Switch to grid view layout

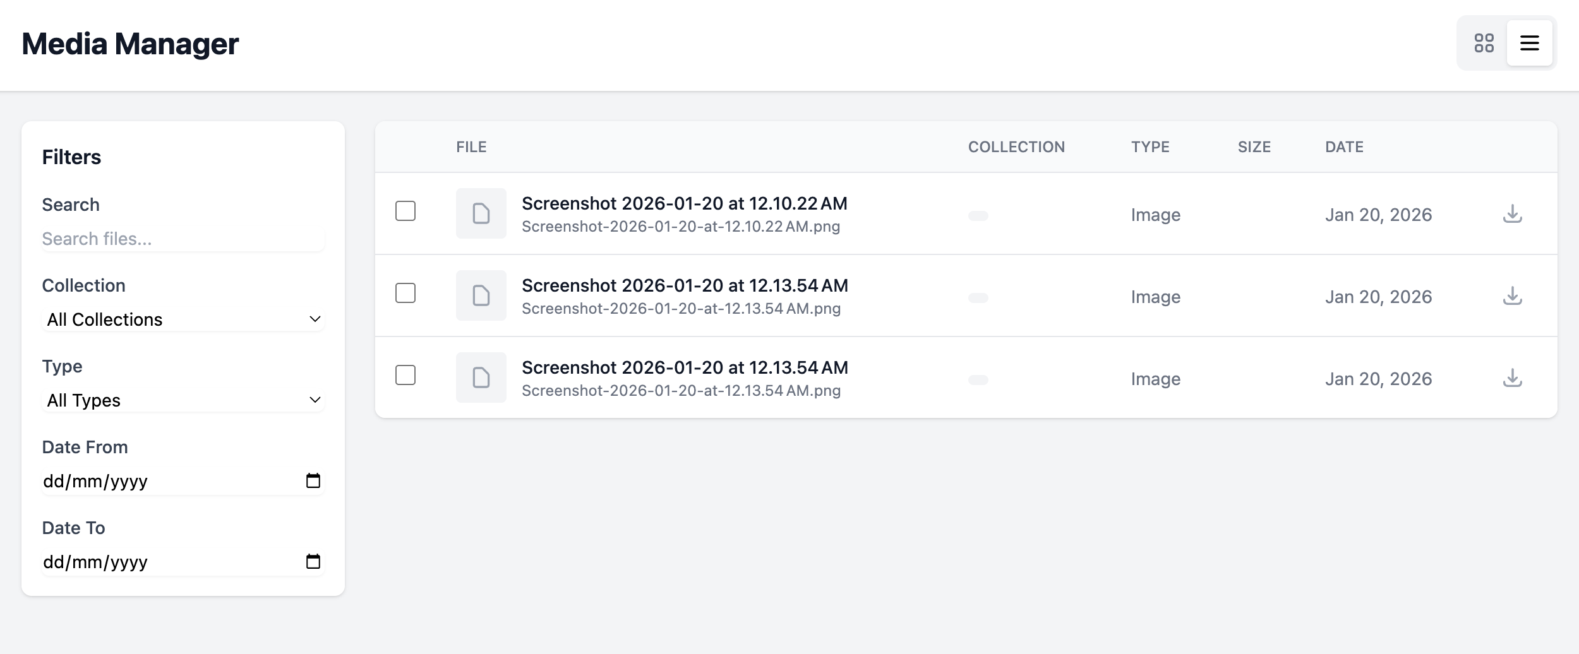(1484, 43)
